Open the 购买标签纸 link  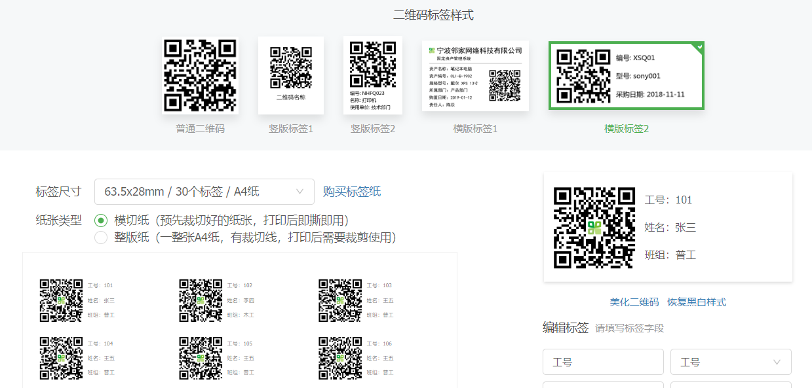click(352, 192)
